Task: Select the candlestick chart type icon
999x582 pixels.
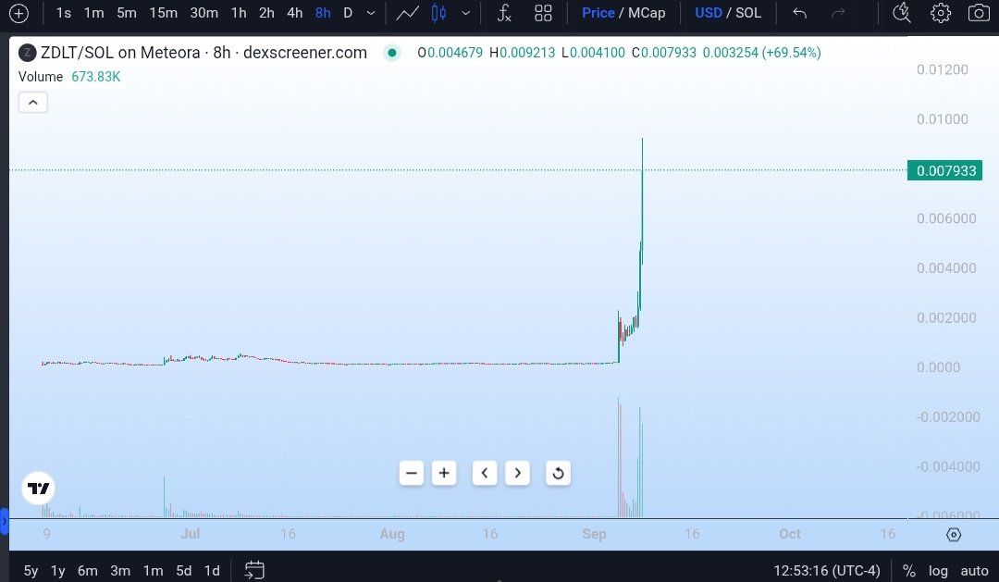Action: (x=439, y=13)
